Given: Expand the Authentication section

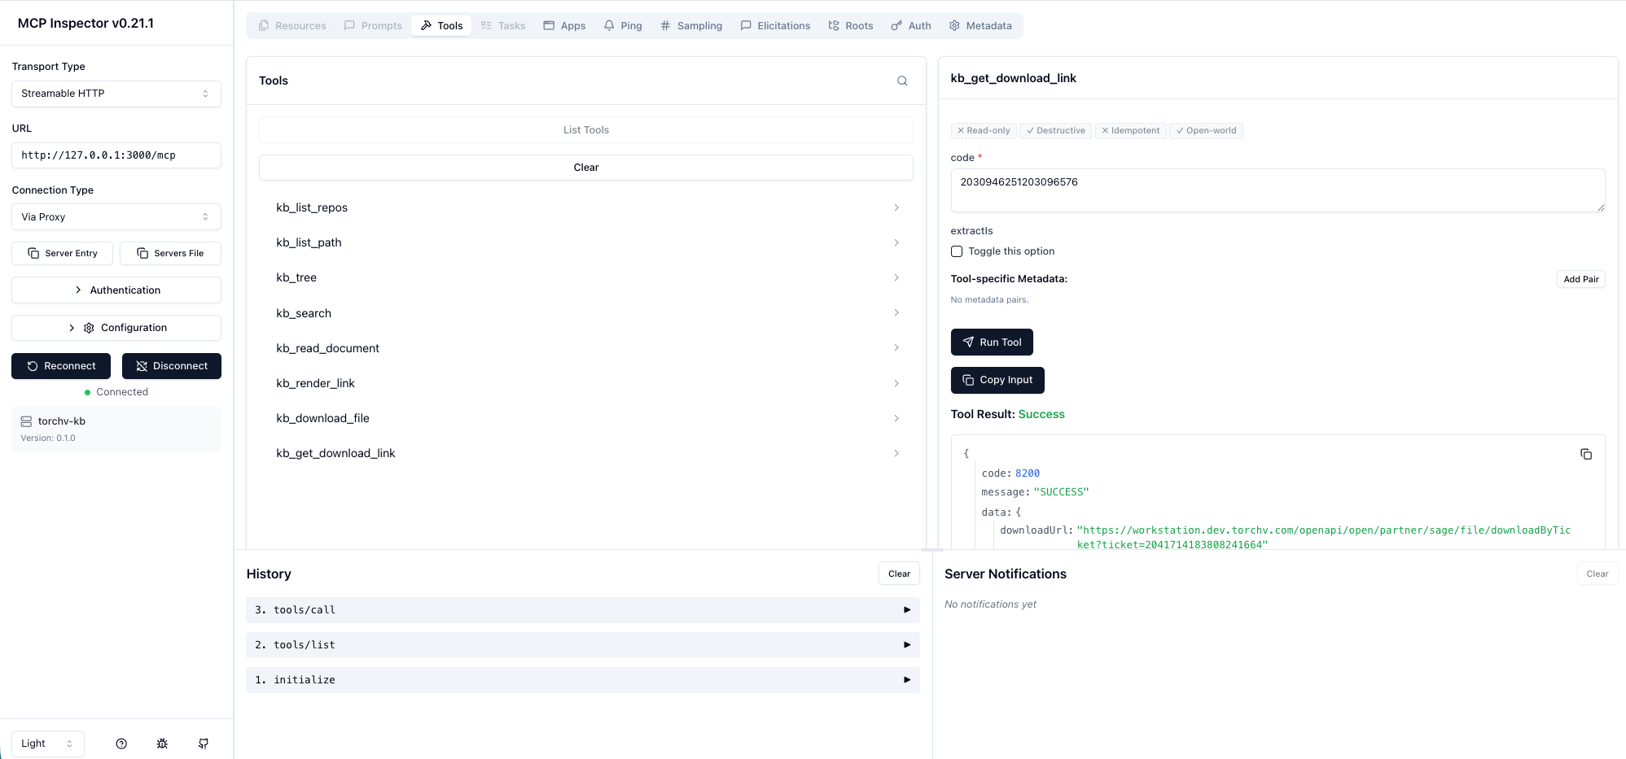Looking at the screenshot, I should coord(116,290).
